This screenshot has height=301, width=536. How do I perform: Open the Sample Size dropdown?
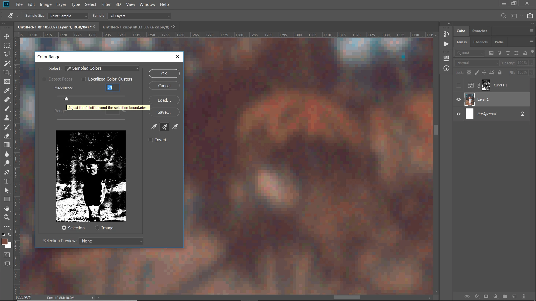click(x=68, y=16)
